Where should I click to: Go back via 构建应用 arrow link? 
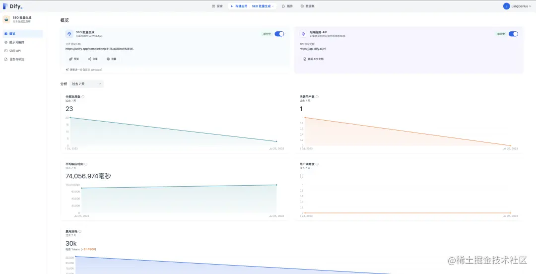point(239,6)
